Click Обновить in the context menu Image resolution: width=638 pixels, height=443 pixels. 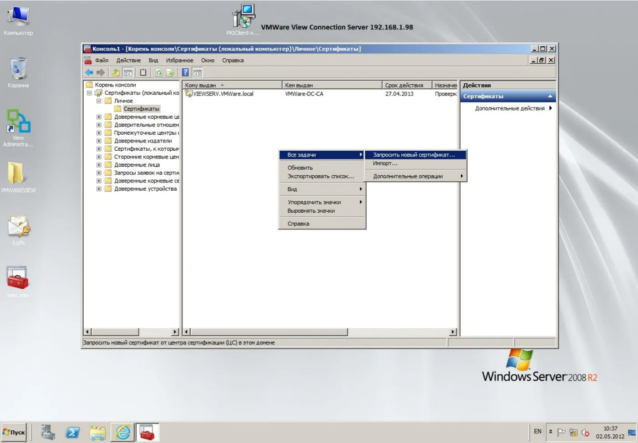(322, 168)
